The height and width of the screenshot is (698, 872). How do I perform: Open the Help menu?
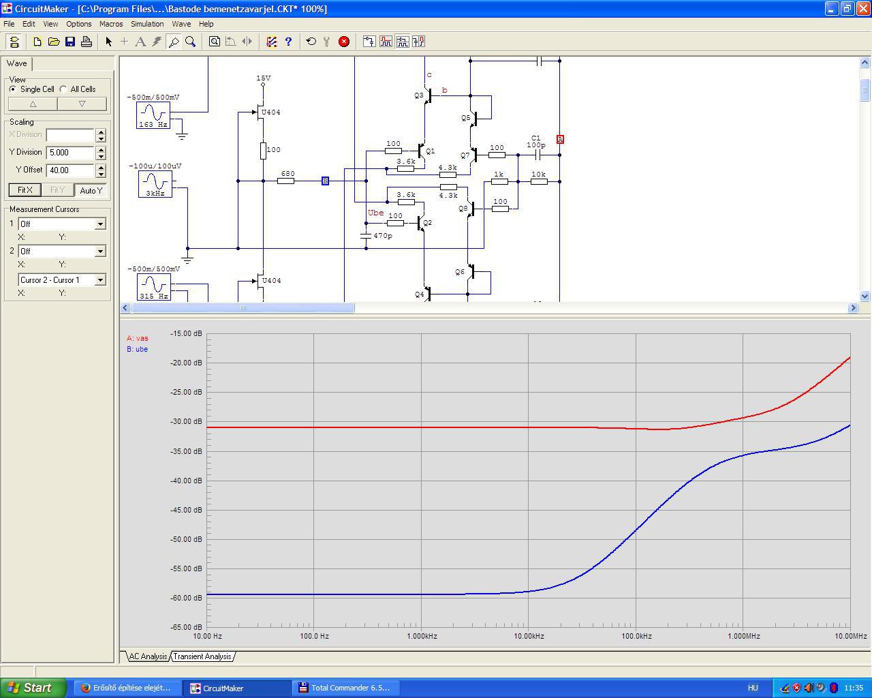206,24
